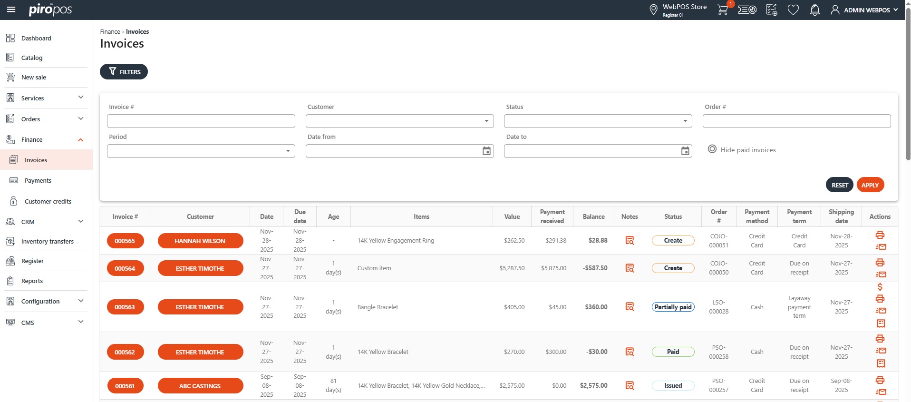Viewport: 911px width, 402px height.
Task: Click the hamburger menu icon
Action: (11, 10)
